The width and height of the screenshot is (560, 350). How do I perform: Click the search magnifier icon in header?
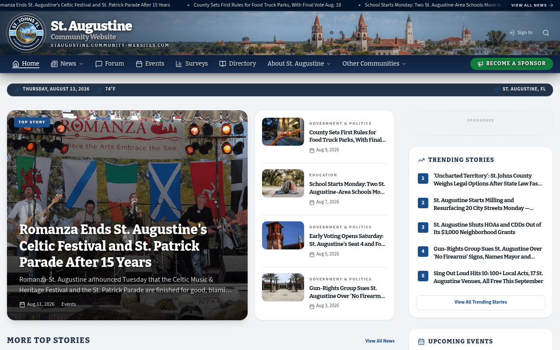point(546,33)
